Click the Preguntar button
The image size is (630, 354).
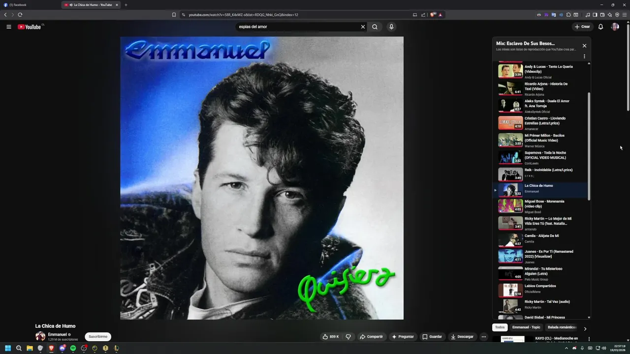click(x=403, y=337)
